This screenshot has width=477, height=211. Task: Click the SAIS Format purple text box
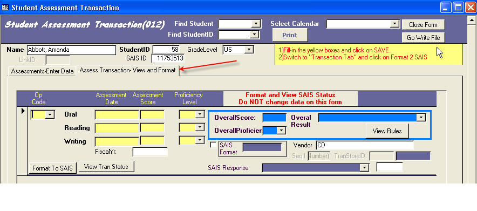click(x=262, y=147)
